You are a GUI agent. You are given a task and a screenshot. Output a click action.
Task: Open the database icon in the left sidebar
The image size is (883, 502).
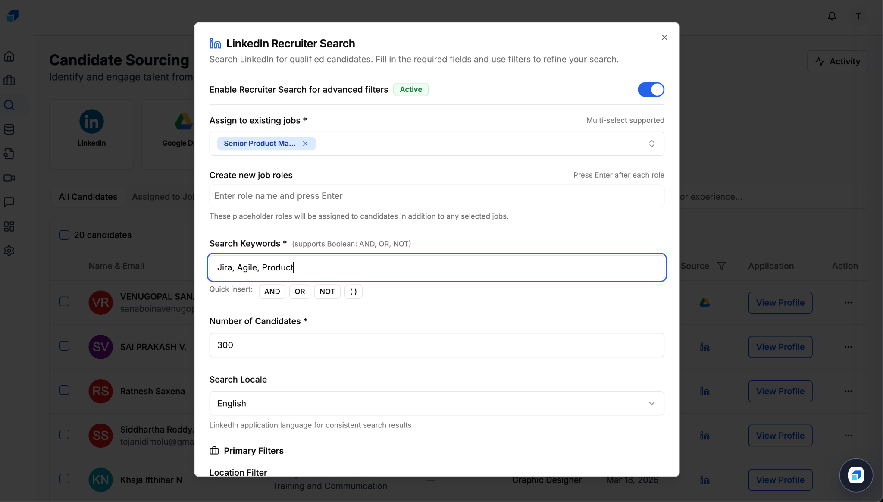pyautogui.click(x=9, y=129)
